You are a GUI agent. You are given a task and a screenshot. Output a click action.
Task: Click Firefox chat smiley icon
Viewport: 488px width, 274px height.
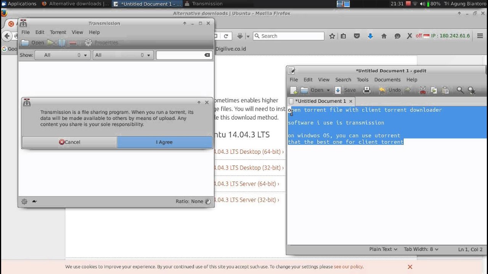[x=397, y=36]
